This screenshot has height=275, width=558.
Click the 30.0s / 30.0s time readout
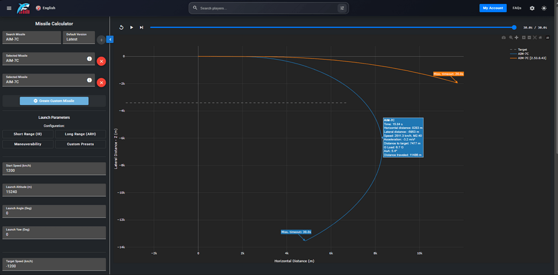point(535,27)
